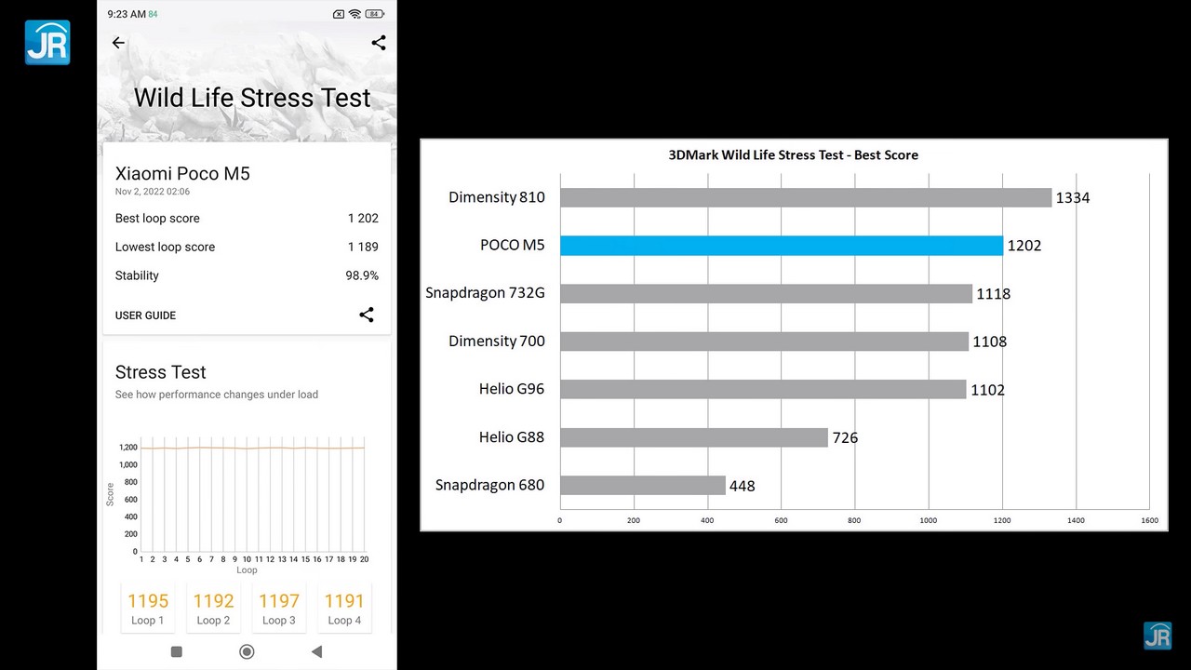The height and width of the screenshot is (670, 1191).
Task: Click the 1334 data label
Action: [x=1073, y=198]
